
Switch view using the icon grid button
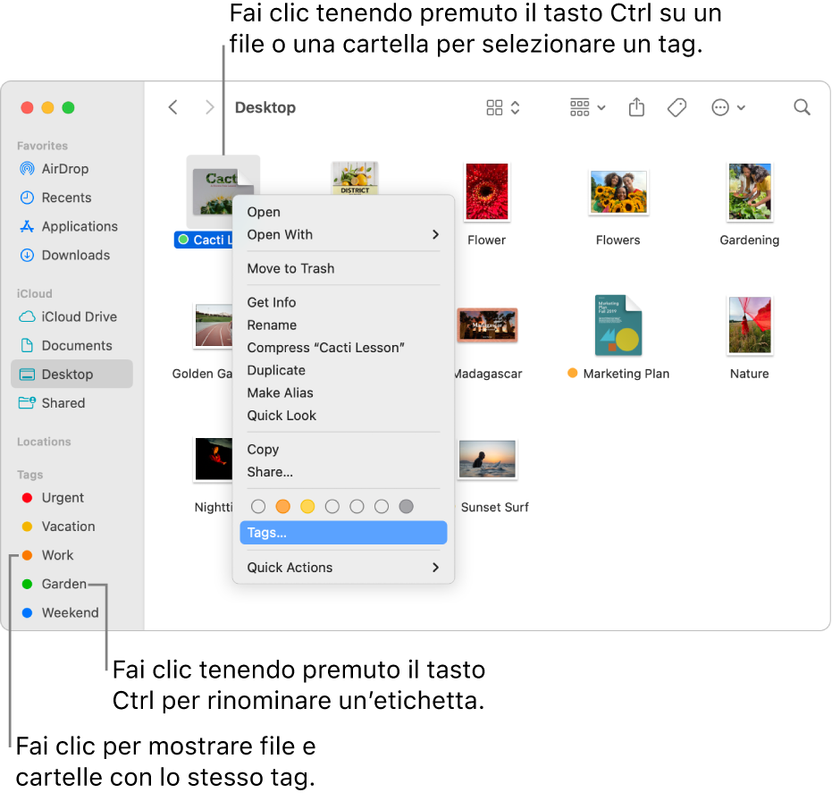[x=502, y=108]
